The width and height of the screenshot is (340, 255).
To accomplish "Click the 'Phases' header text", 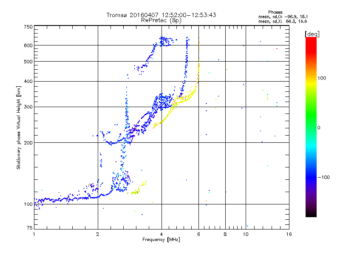I will click(x=275, y=12).
